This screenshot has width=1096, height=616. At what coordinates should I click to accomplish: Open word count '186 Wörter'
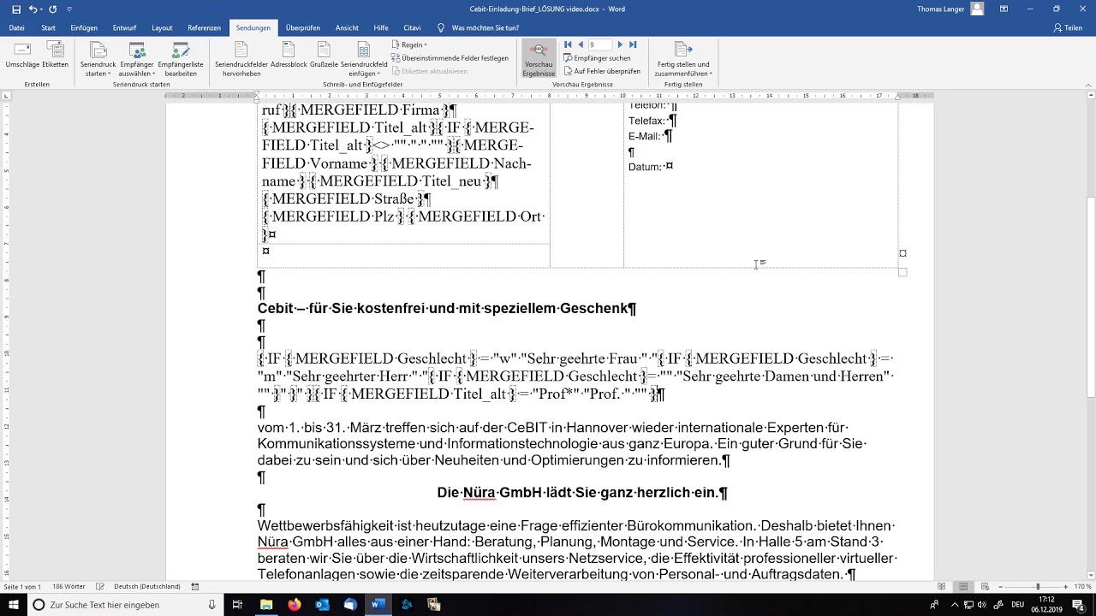pos(68,587)
